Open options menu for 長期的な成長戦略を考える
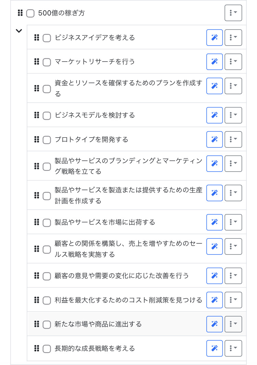Viewport: 257px width, 365px height. (233, 348)
